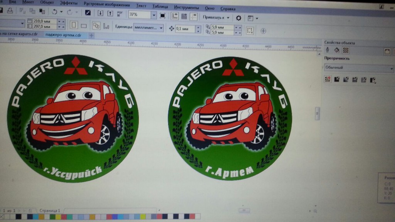Toggle landscape page orientation

[83, 25]
